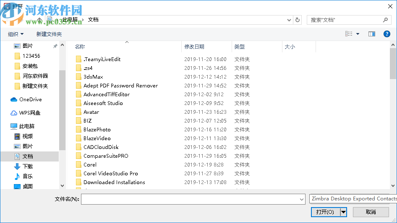Open pinned 图片 quick access item

tap(24, 46)
